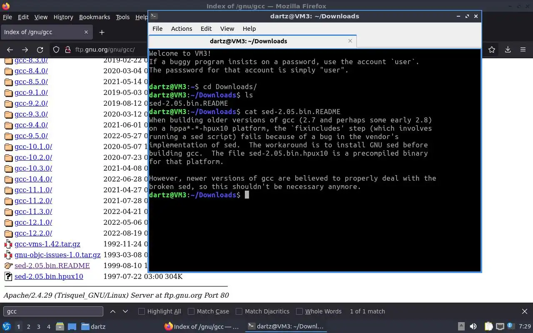Image resolution: width=533 pixels, height=333 pixels.
Task: Click the volume speaker tray icon
Action: point(473,327)
